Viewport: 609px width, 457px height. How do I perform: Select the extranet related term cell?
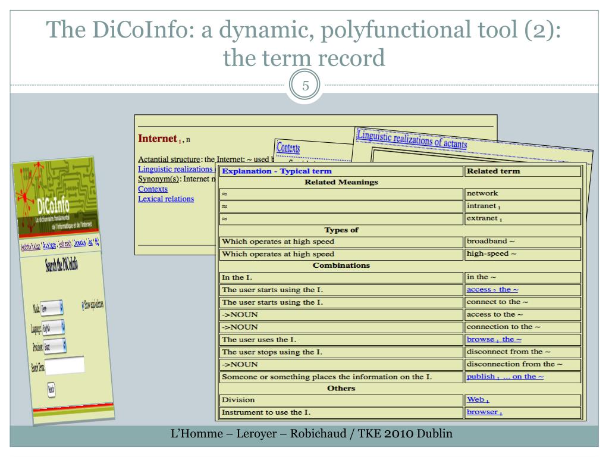pos(523,218)
